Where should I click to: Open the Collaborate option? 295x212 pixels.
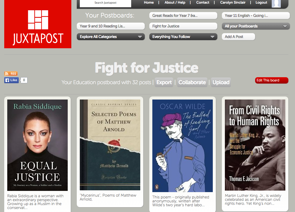tap(192, 82)
